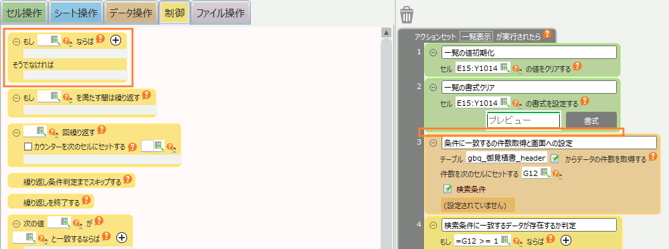The width and height of the screenshot is (669, 249).
Task: Select the 繰り返しを終了する block
Action: (51, 201)
